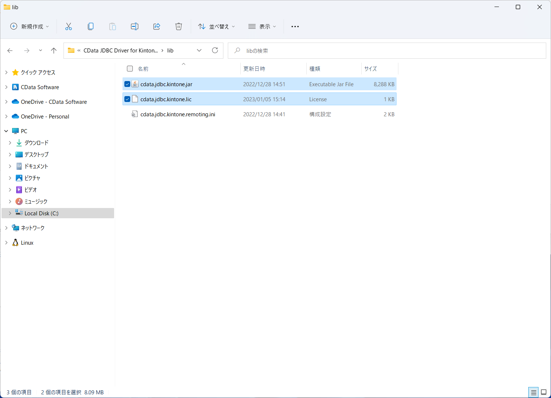Viewport: 551px width, 398px height.
Task: Click the ビデオ video icon
Action: click(19, 190)
